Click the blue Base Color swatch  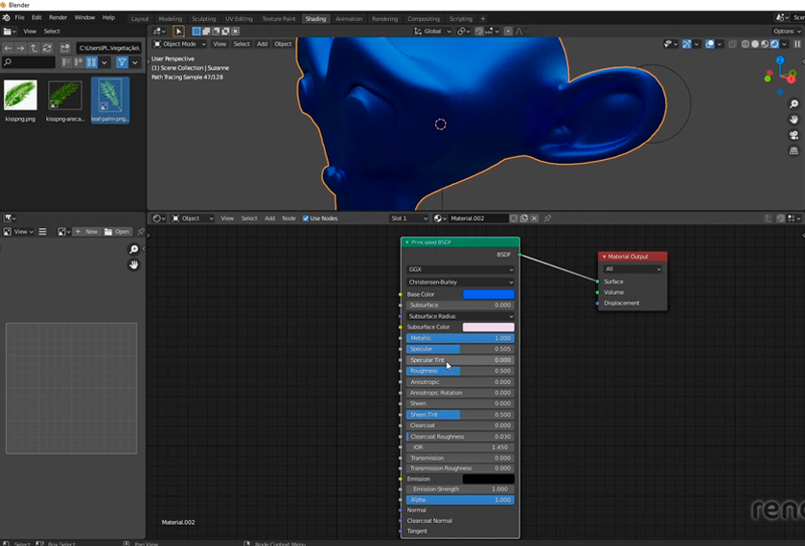488,294
